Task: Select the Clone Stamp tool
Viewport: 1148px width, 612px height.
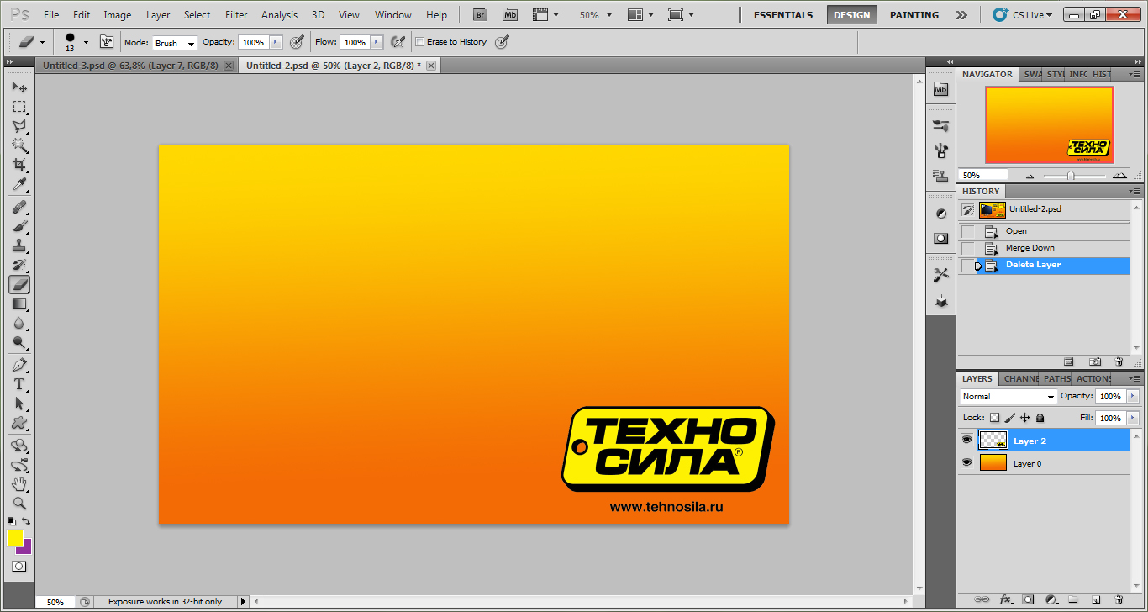Action: (18, 245)
